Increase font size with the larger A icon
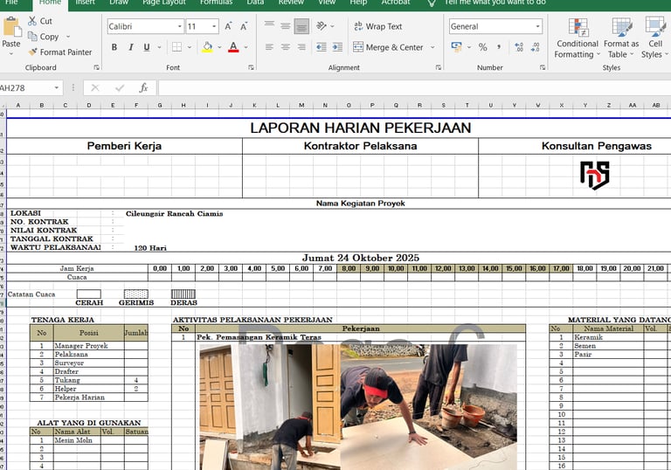Screen dimensions: 671x470 tap(228, 26)
